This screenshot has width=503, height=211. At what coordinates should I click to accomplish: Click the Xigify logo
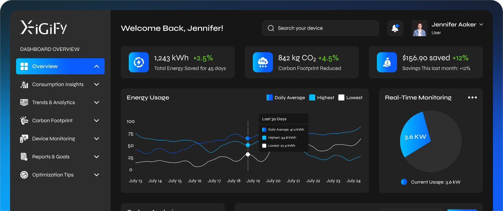(x=44, y=27)
